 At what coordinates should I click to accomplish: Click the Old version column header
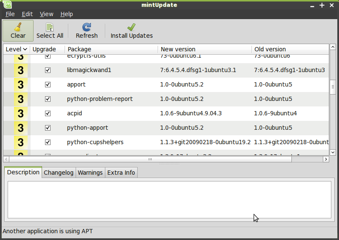(x=290, y=49)
